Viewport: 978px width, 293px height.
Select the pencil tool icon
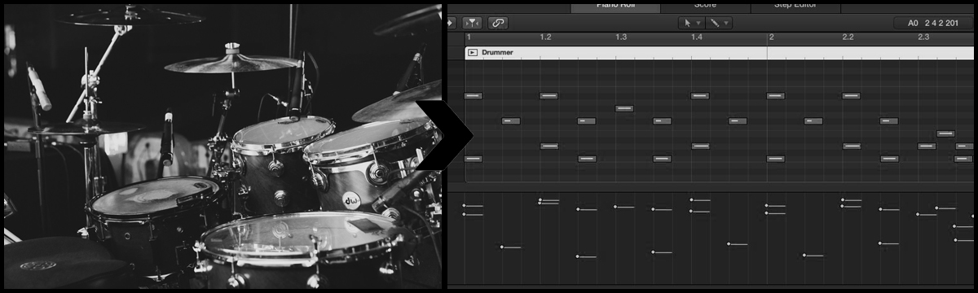pyautogui.click(x=715, y=23)
